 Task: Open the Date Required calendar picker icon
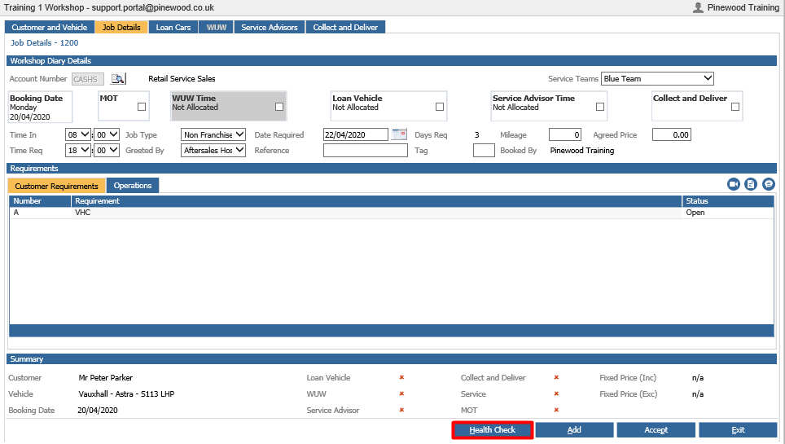(399, 134)
